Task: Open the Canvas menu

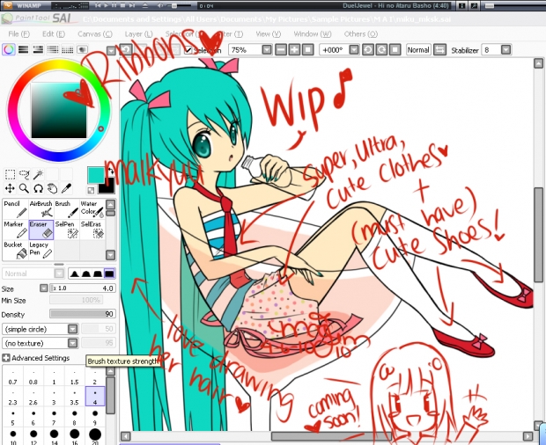Action: pos(95,33)
